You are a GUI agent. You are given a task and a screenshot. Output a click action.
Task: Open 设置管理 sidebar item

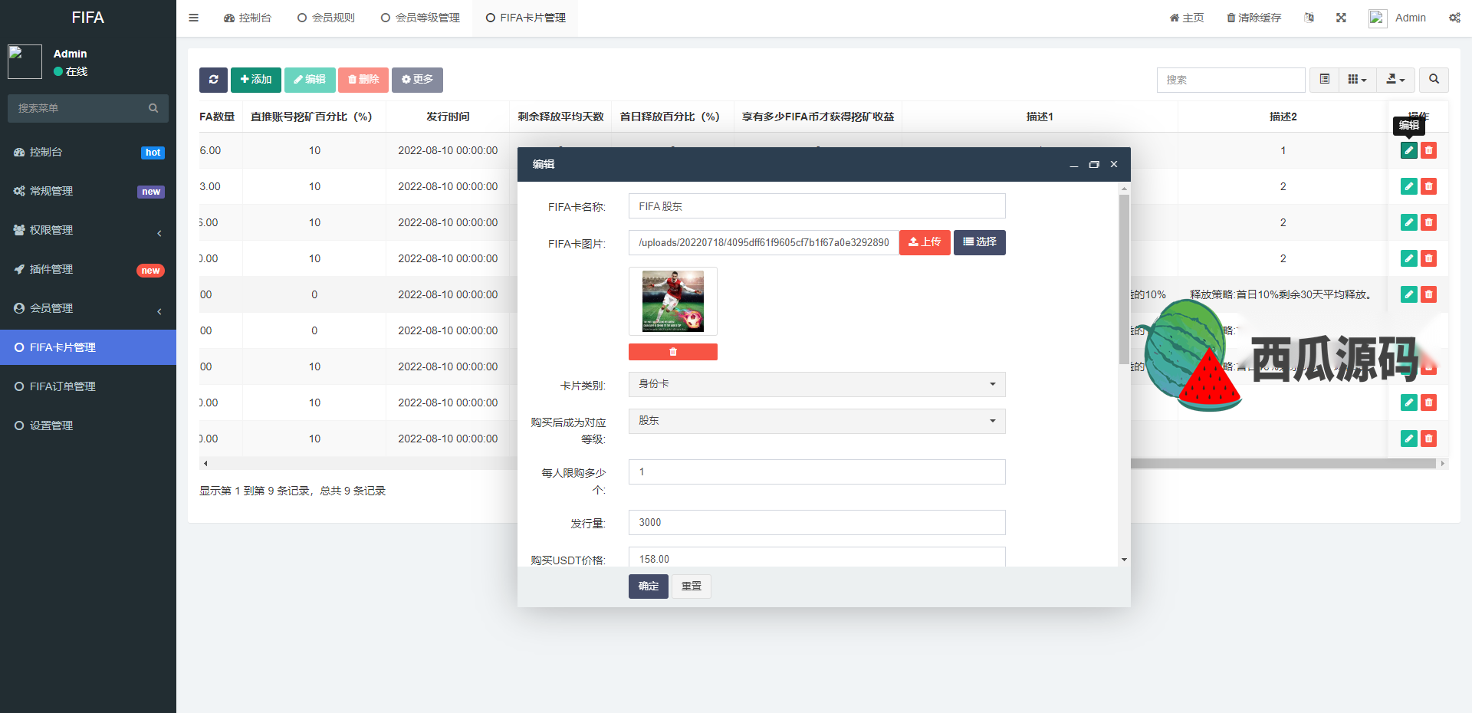tap(88, 426)
